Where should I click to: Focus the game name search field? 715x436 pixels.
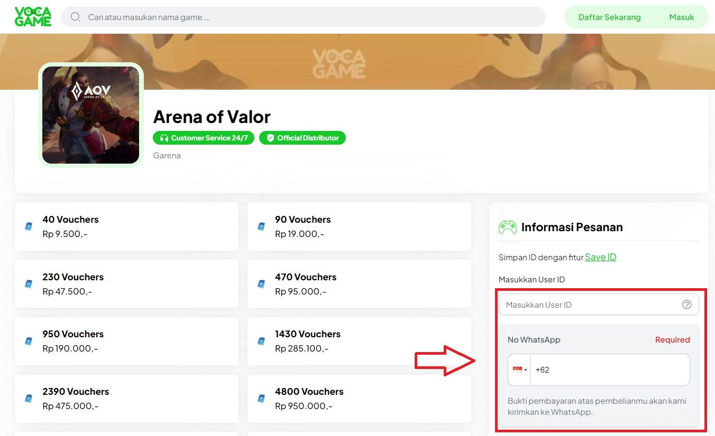click(x=303, y=17)
